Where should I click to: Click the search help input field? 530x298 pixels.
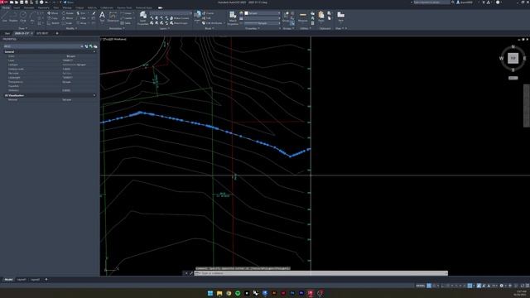tap(431, 2)
